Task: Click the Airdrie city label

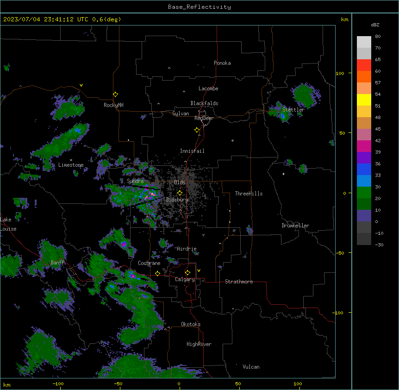Action: pyautogui.click(x=187, y=249)
